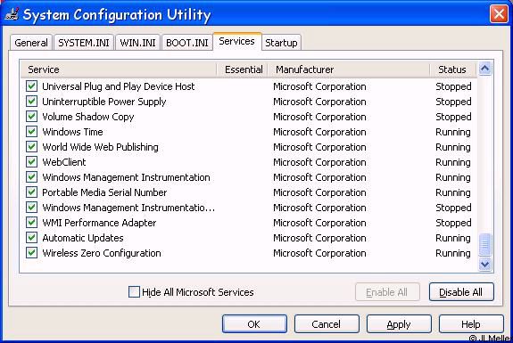Click 'Stopped' status of WMI Performance Adapter
Viewport: 513px width, 343px height.
pyautogui.click(x=453, y=223)
